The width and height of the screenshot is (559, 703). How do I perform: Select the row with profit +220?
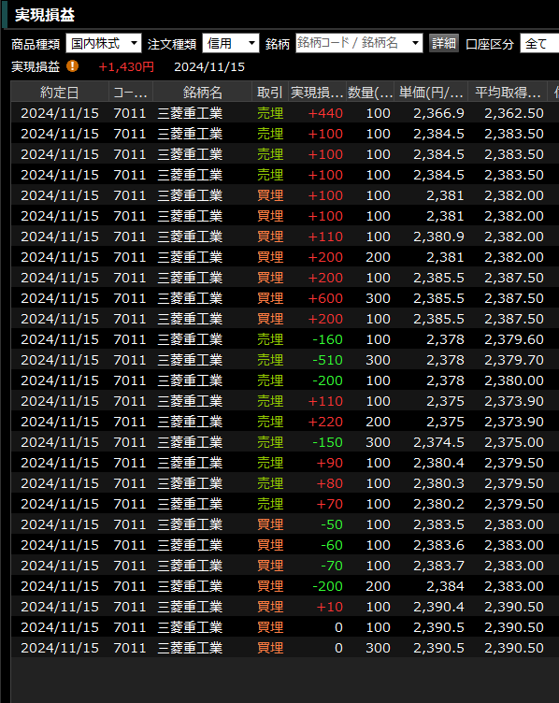285,422
